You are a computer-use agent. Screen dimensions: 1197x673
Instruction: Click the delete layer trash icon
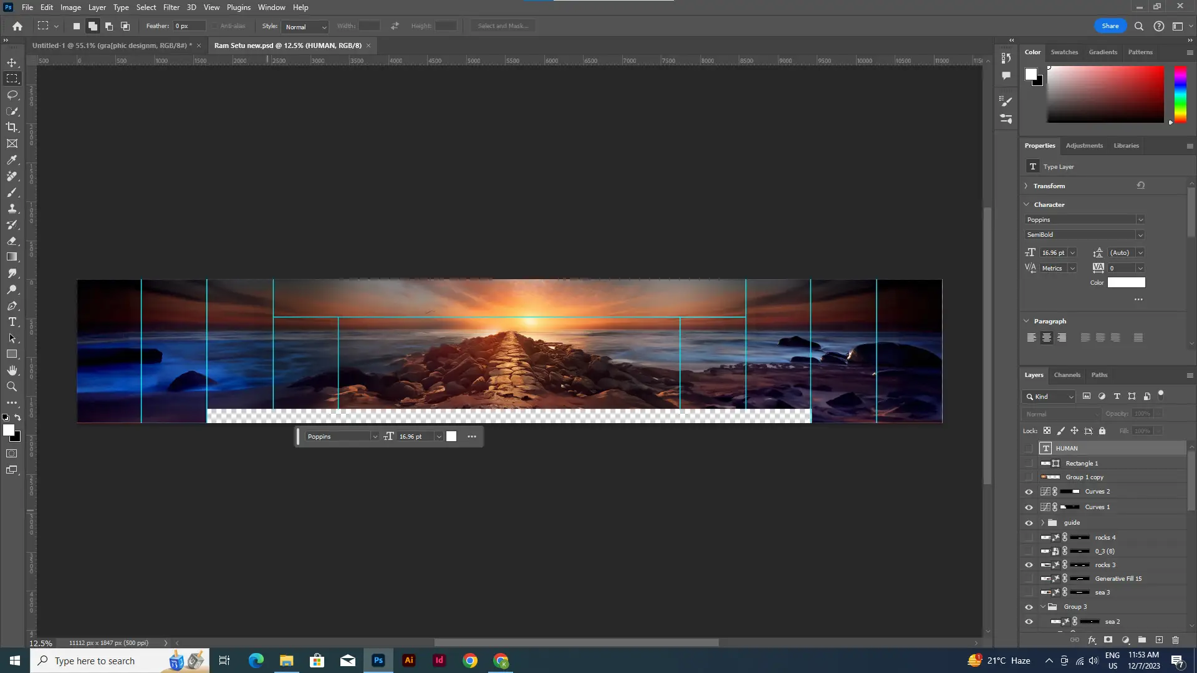[1175, 640]
